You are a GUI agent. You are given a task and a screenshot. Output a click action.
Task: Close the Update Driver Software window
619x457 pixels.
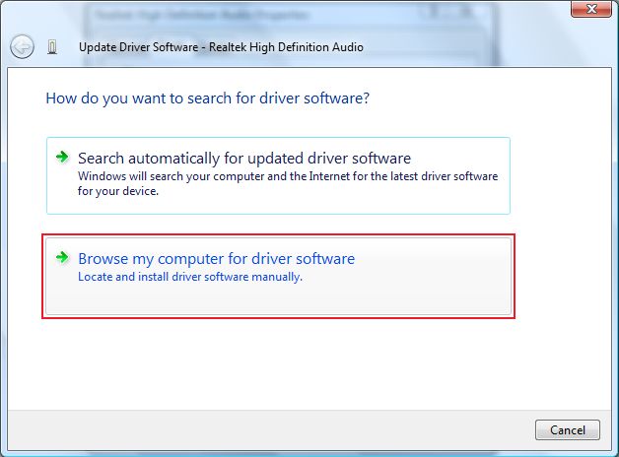tap(591, 9)
